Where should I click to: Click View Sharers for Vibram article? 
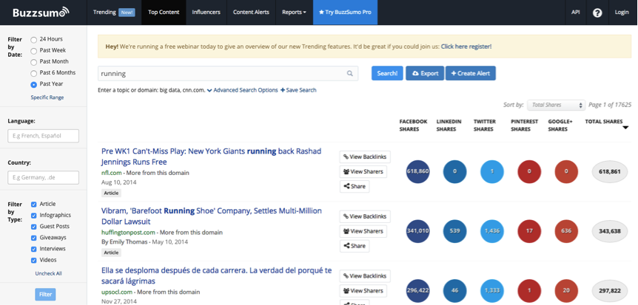coord(363,231)
